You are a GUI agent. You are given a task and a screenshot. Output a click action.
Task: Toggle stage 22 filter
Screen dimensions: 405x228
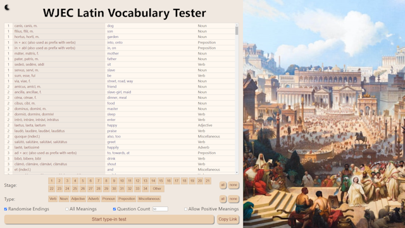51,189
